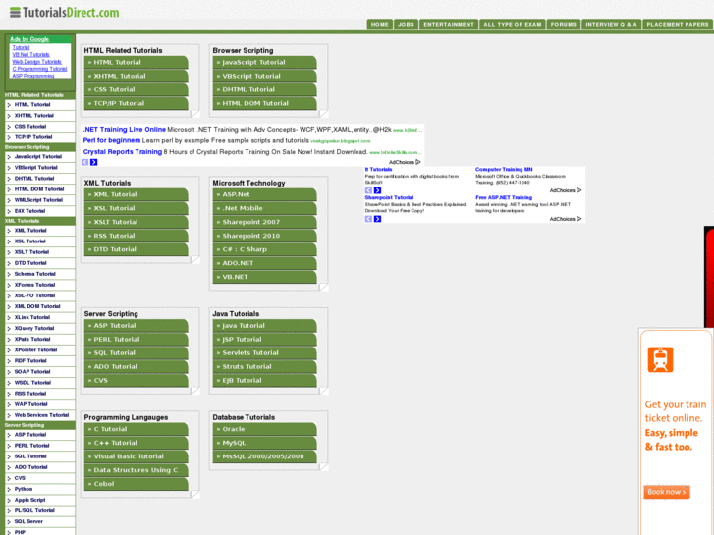This screenshot has width=714, height=535.
Task: Open the Computer Training MN ad link
Action: point(504,170)
